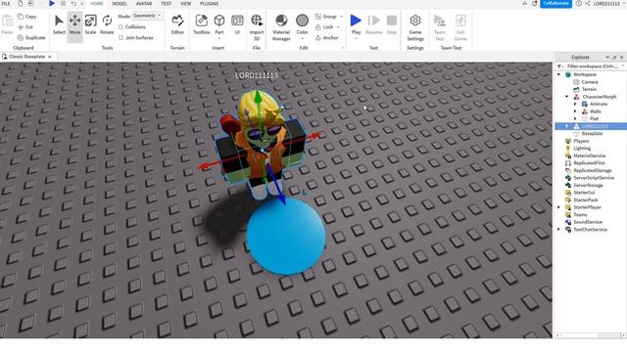Viewport: 627px width, 352px height.
Task: Enable the Join Surfaces checkbox
Action: pyautogui.click(x=121, y=37)
